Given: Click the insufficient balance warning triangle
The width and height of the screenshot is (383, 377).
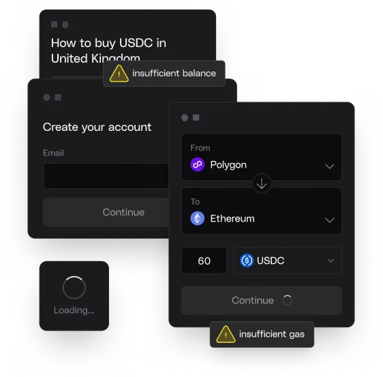Looking at the screenshot, I should pyautogui.click(x=119, y=74).
